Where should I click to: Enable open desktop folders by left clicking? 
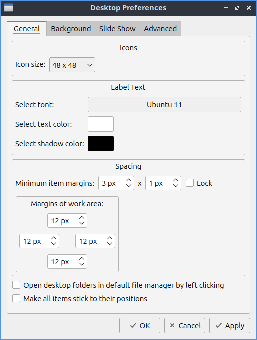pos(16,285)
